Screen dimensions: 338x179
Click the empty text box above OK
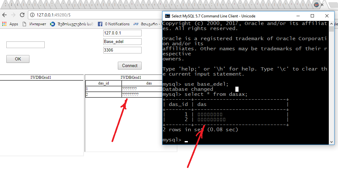[25, 45]
